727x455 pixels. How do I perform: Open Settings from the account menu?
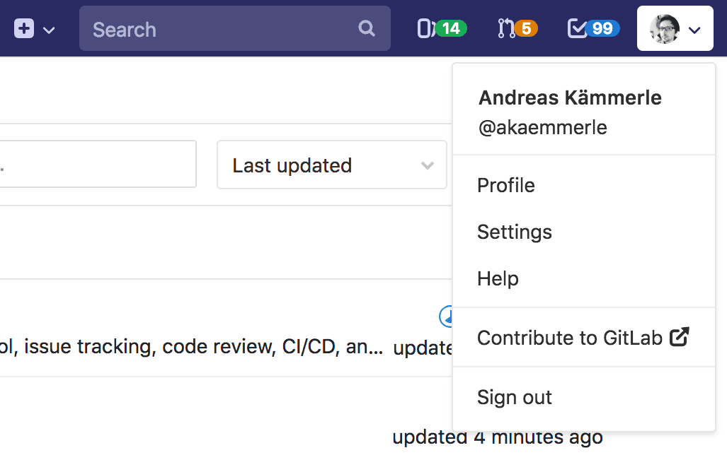pyautogui.click(x=514, y=232)
